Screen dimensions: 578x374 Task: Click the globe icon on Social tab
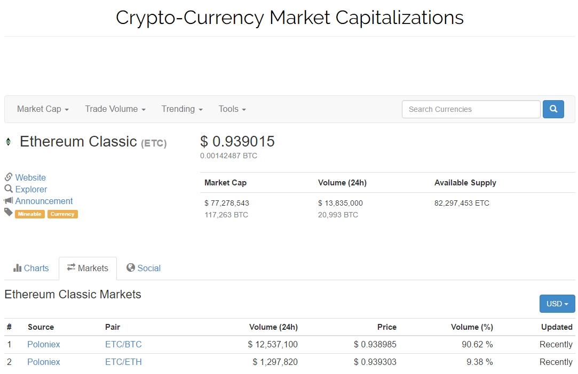[131, 267]
